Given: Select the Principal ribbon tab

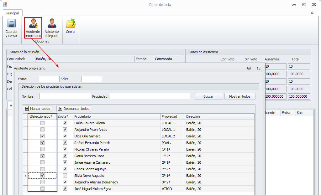Looking at the screenshot, I should click(13, 13).
